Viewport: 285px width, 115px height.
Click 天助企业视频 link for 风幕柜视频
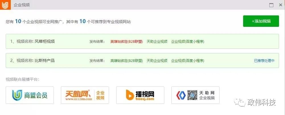click(157, 42)
